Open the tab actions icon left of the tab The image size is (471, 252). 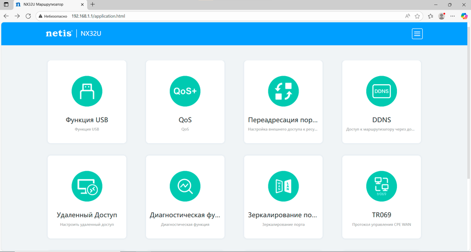(6, 4)
